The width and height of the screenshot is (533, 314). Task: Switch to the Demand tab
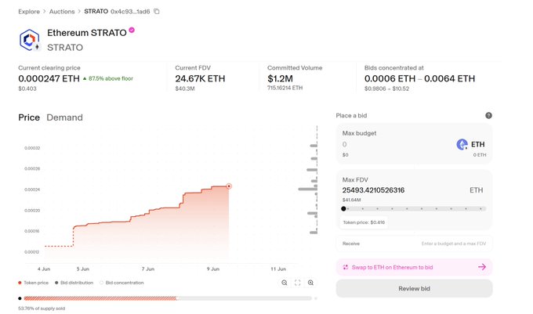pos(64,117)
